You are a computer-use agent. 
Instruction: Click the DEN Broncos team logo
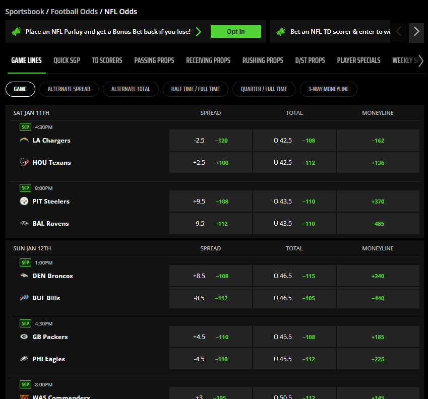click(24, 276)
